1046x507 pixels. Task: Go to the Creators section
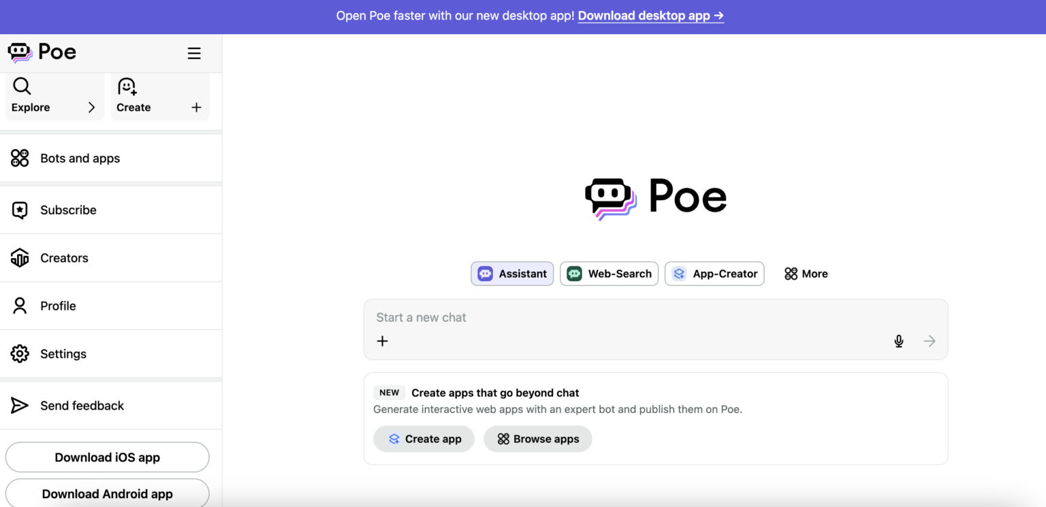[x=111, y=258]
